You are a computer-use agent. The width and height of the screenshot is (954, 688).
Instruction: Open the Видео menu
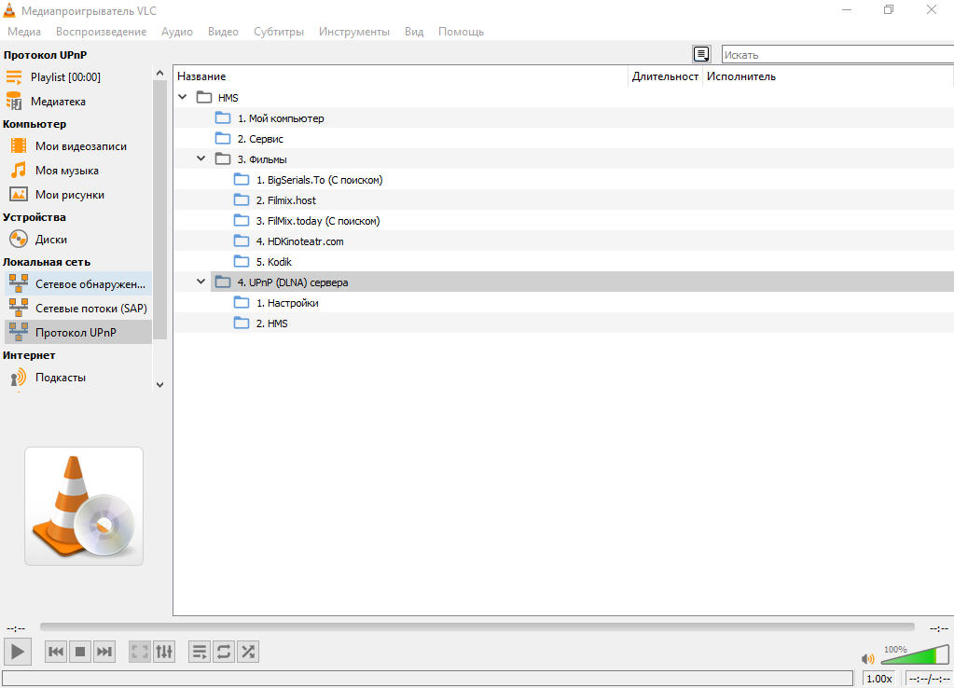[x=223, y=32]
